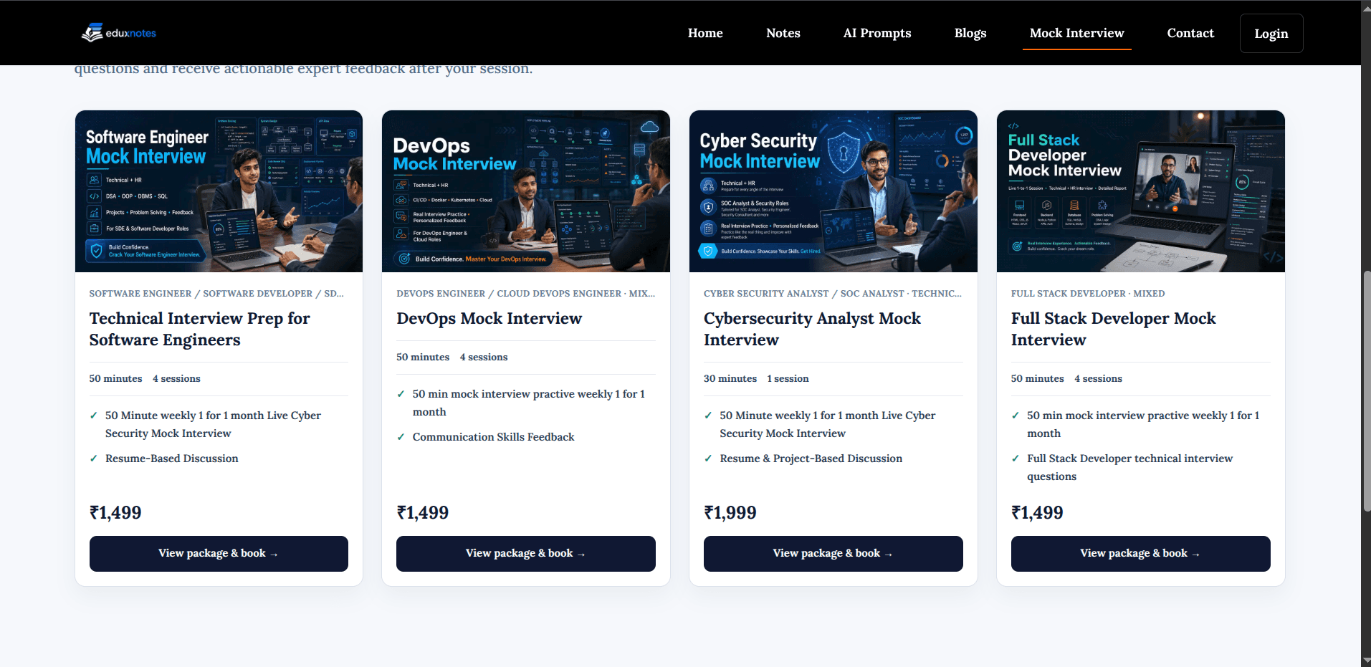The image size is (1371, 667).
Task: Open the DevOps Mock Interview banner image
Action: pyautogui.click(x=526, y=191)
